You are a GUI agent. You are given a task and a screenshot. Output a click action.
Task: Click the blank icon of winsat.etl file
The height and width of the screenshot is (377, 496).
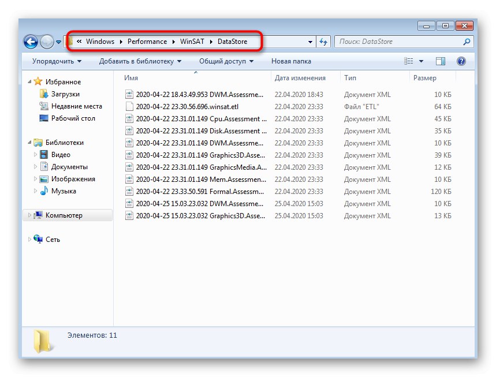click(x=129, y=106)
